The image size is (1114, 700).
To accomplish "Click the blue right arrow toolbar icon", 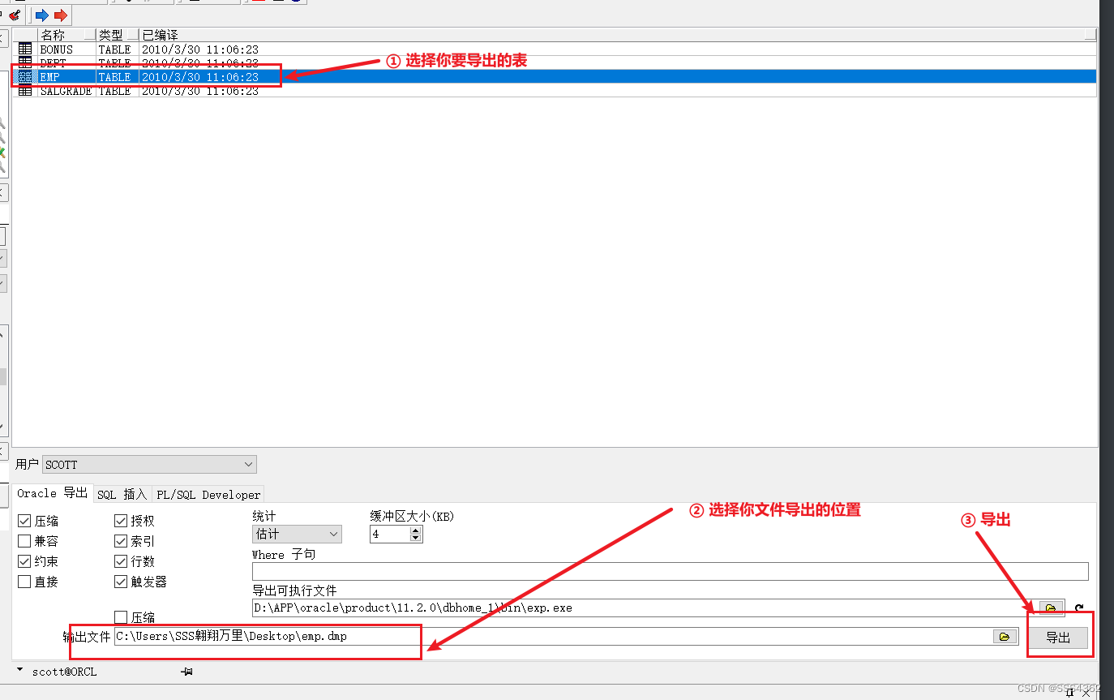I will [41, 15].
